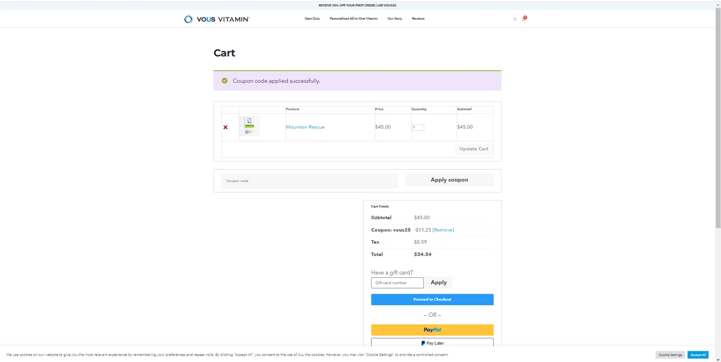Click the Update Cart button
Screen dimensions: 721x362
(x=474, y=149)
